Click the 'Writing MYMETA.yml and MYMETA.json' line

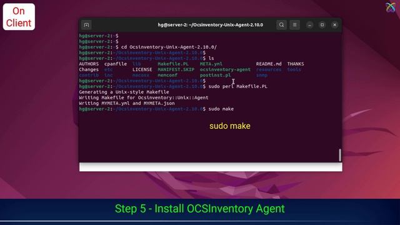point(127,103)
